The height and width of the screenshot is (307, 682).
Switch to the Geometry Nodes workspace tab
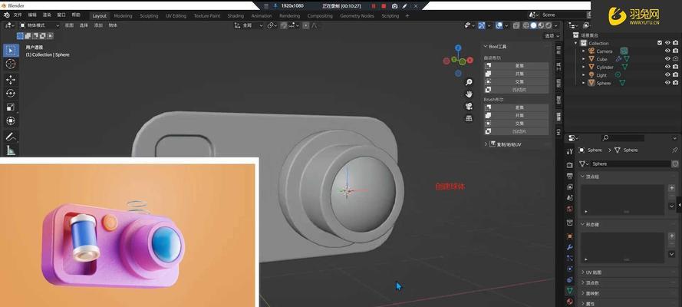coord(357,15)
